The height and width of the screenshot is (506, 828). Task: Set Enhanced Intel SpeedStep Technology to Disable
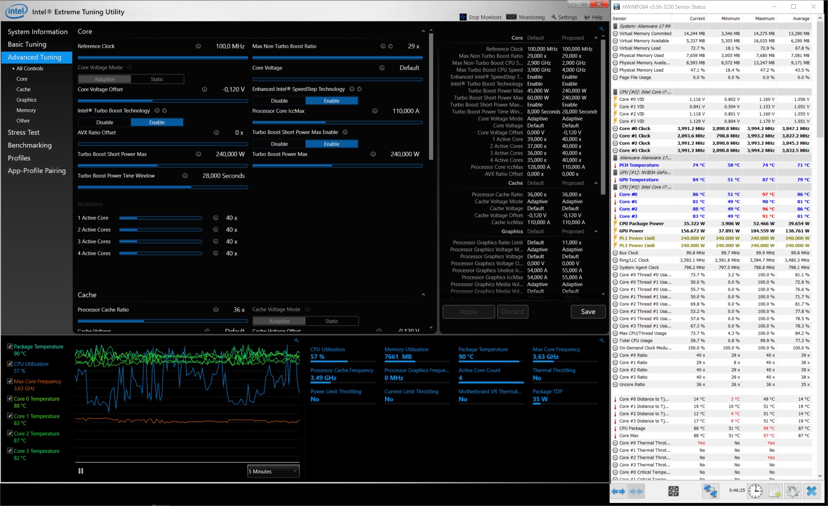pyautogui.click(x=279, y=101)
